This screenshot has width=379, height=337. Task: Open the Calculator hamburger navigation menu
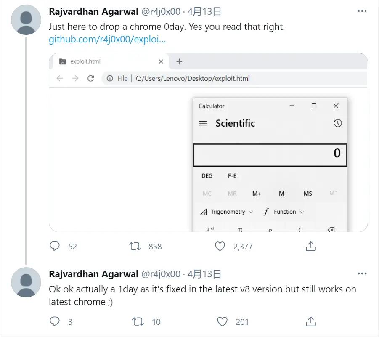tap(203, 123)
